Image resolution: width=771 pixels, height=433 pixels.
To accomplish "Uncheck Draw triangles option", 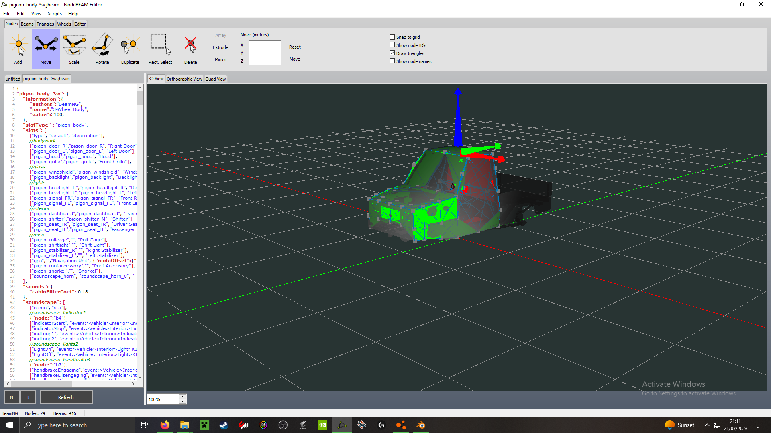I will click(x=392, y=53).
